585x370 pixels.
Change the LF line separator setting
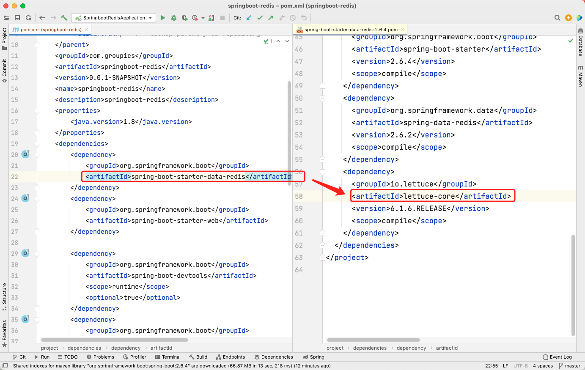pyautogui.click(x=505, y=366)
